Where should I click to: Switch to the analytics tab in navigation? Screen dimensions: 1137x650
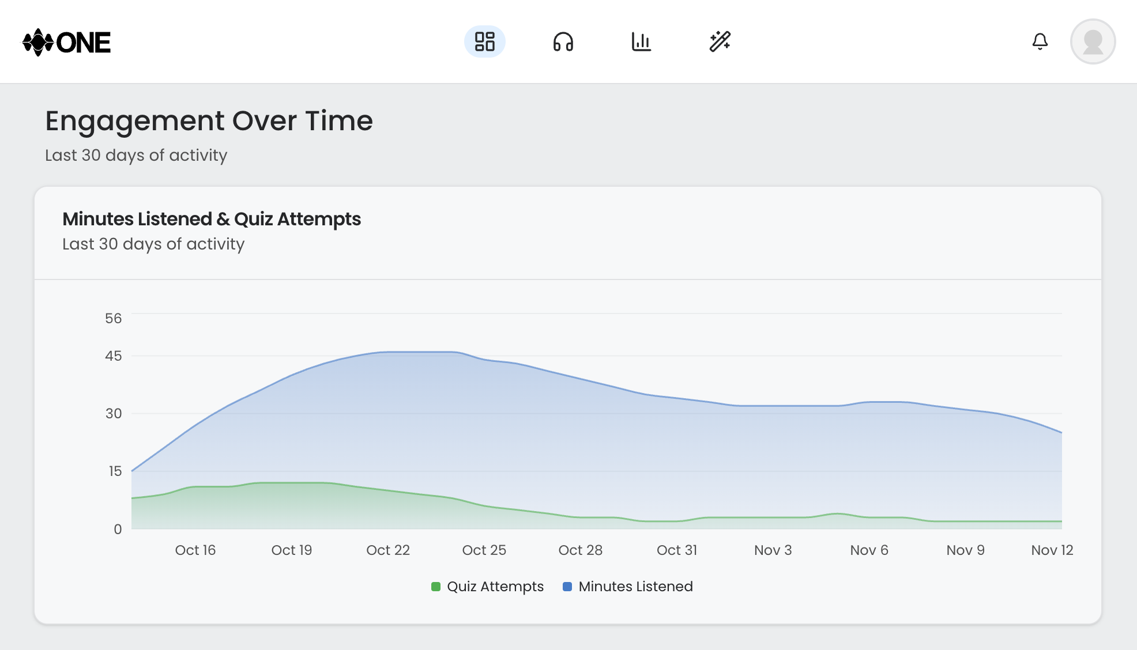coord(642,41)
